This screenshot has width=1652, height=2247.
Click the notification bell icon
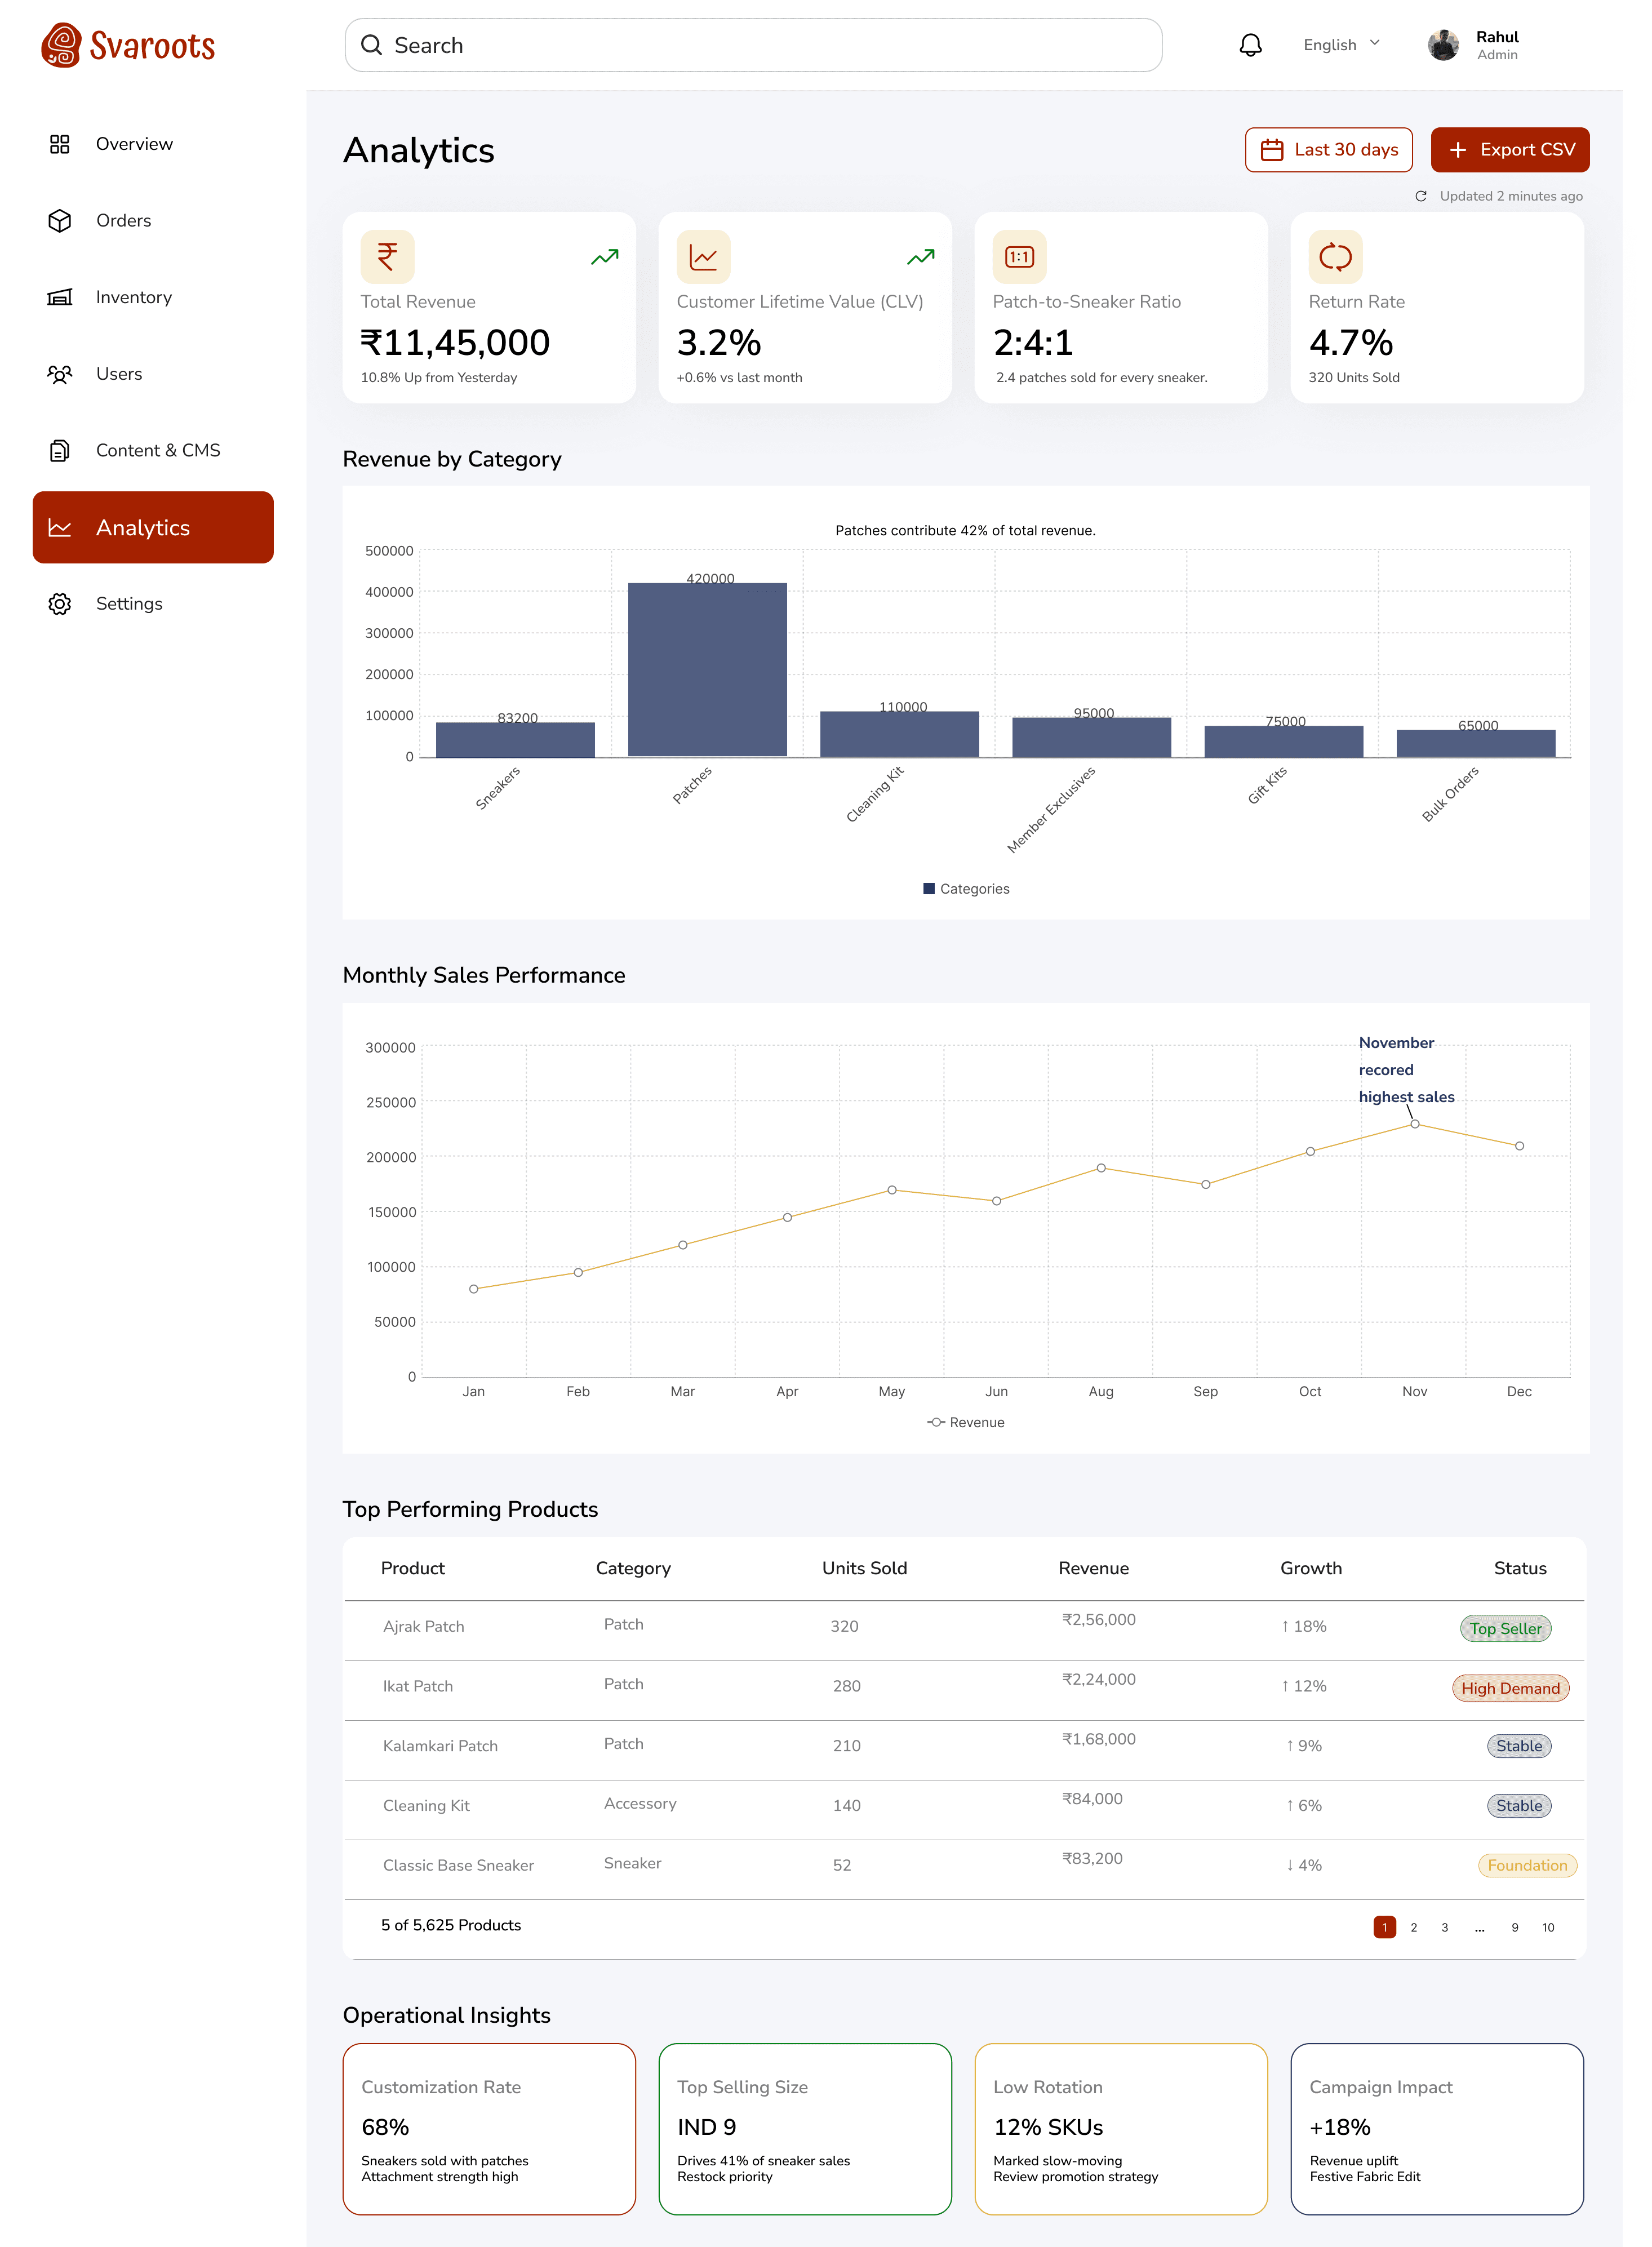click(1250, 45)
